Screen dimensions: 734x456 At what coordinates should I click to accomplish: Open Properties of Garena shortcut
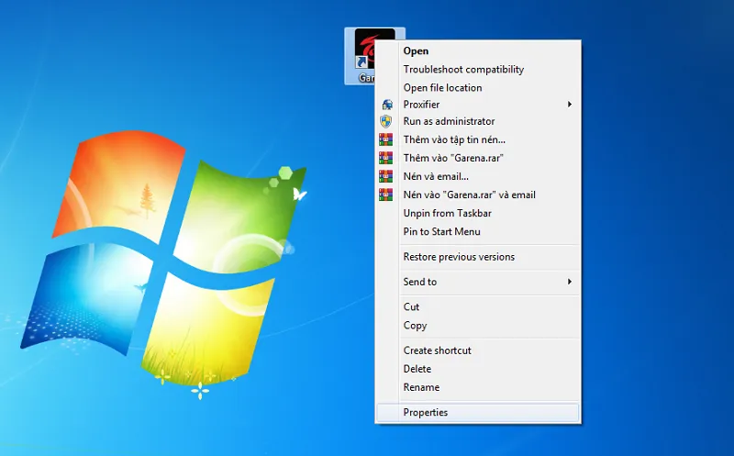pyautogui.click(x=426, y=413)
